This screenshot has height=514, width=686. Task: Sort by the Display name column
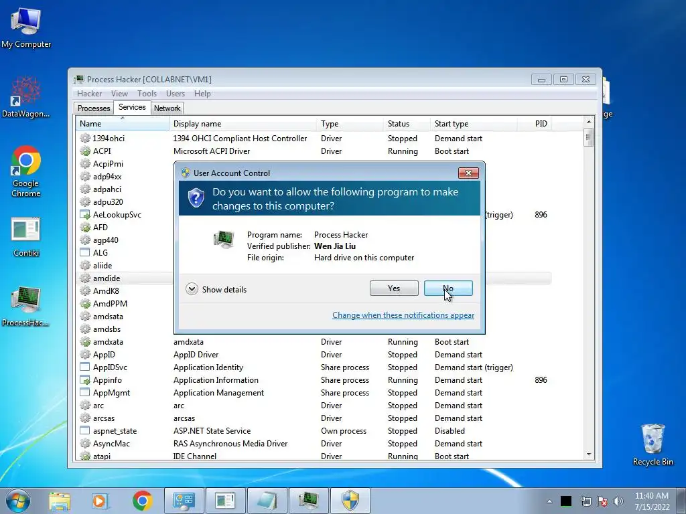[243, 124]
